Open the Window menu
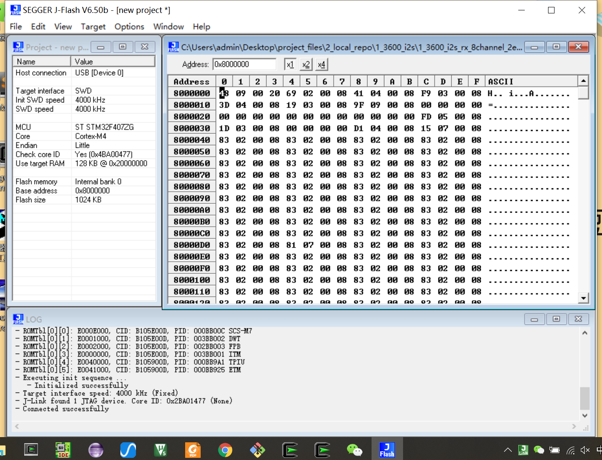The width and height of the screenshot is (602, 460). [x=169, y=27]
